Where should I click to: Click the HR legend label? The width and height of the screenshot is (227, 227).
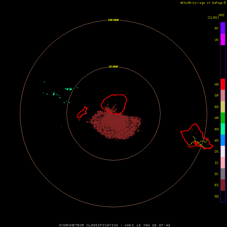216,118
